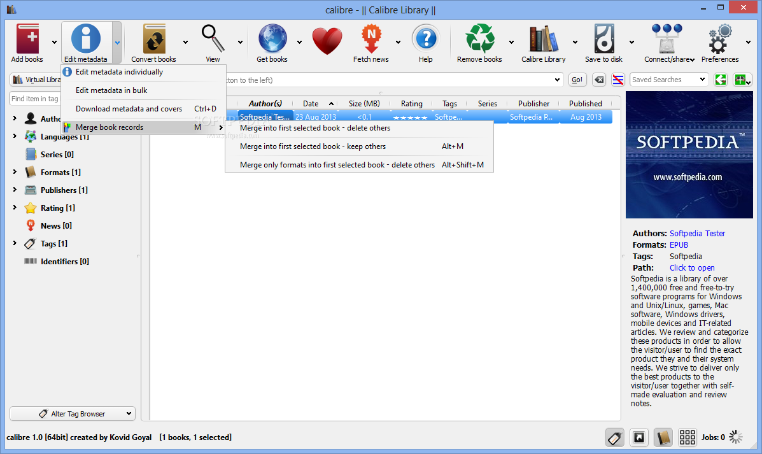The image size is (762, 454).
Task: Open Softpedia Tester author link
Action: click(697, 233)
